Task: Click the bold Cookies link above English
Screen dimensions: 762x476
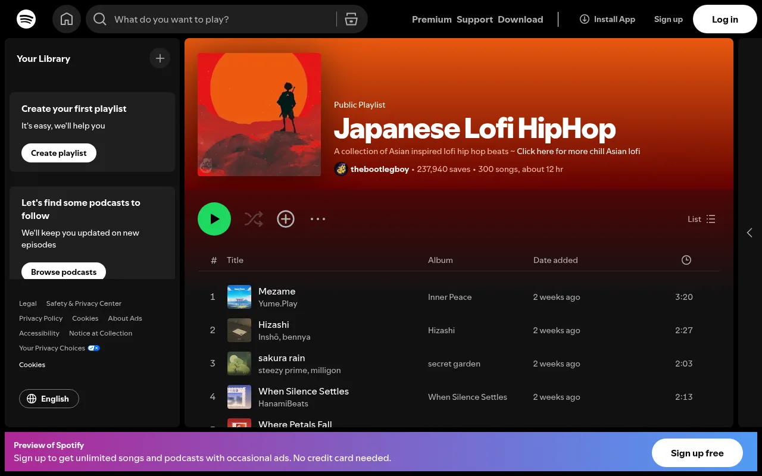Action: pos(32,365)
